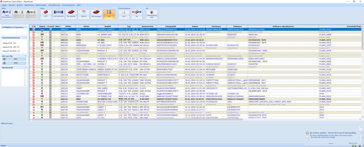Click the Protokoll/Plugin column header

click(x=340, y=26)
